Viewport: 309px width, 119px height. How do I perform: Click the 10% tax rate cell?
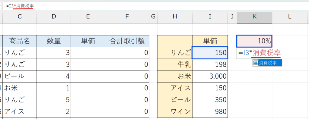pyautogui.click(x=255, y=41)
